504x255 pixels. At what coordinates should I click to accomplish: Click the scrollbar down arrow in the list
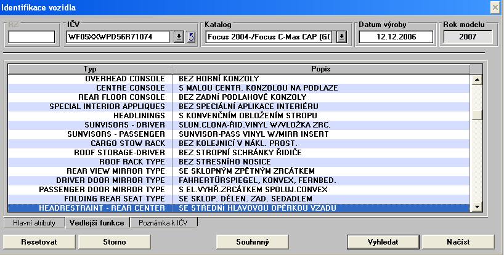[476, 207]
